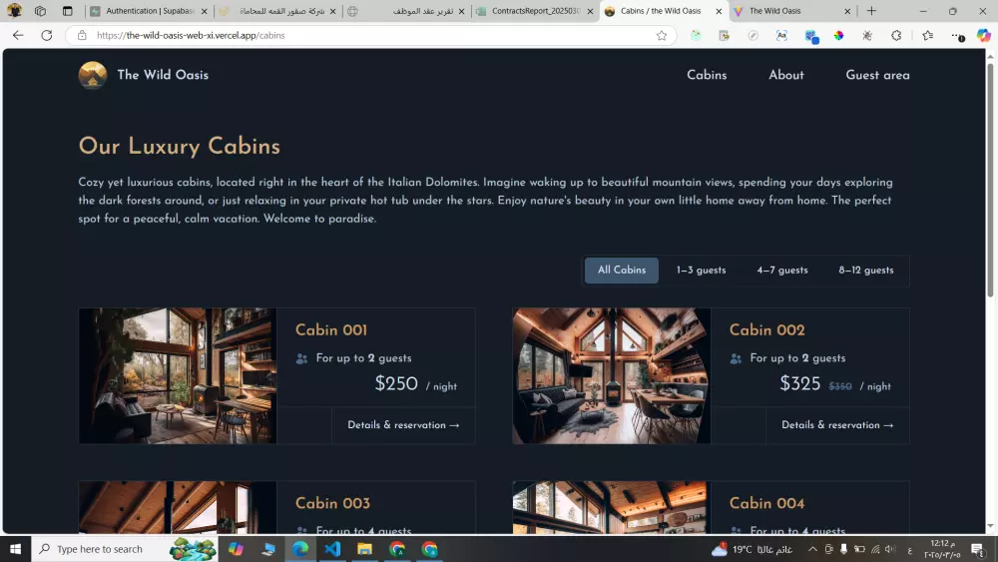Click the $325 price text
This screenshot has height=562, width=998.
(x=800, y=383)
